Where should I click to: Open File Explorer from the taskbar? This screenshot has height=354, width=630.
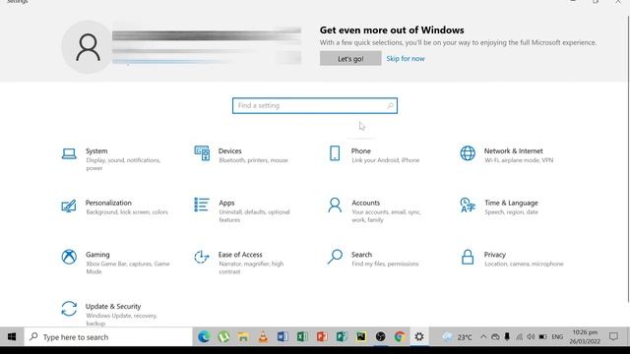[243, 336]
